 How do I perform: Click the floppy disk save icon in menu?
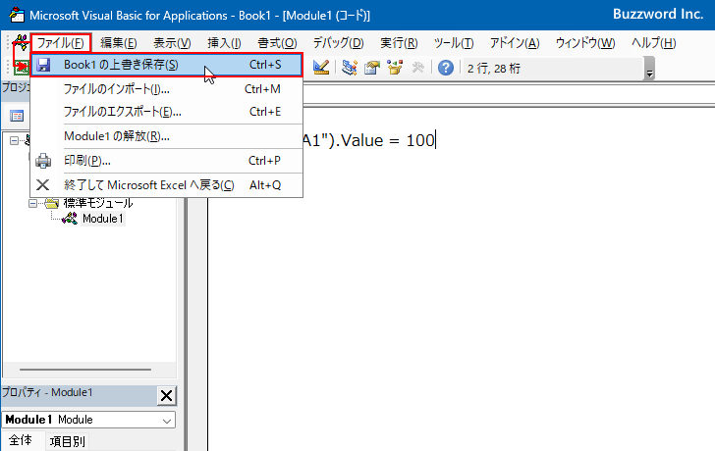[x=43, y=65]
